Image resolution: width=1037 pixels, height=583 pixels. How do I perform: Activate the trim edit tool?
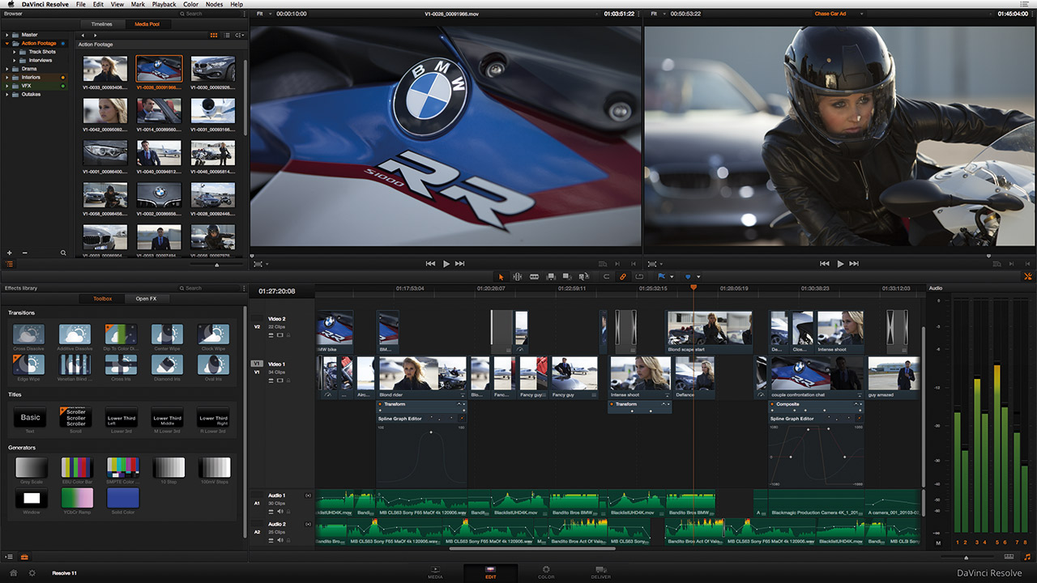518,277
